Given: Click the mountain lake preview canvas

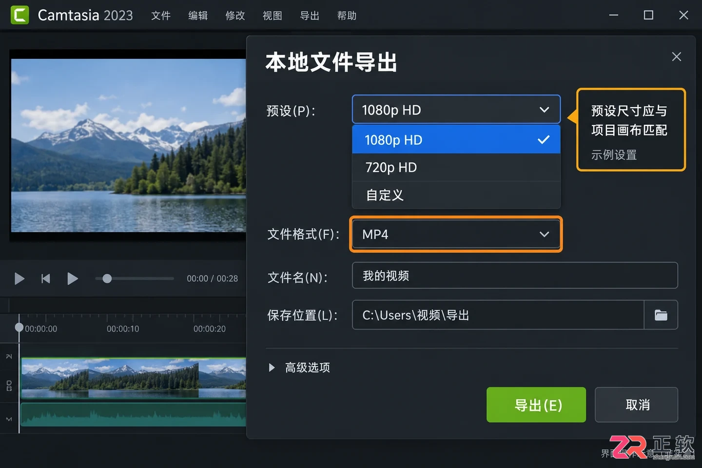Looking at the screenshot, I should [129, 145].
